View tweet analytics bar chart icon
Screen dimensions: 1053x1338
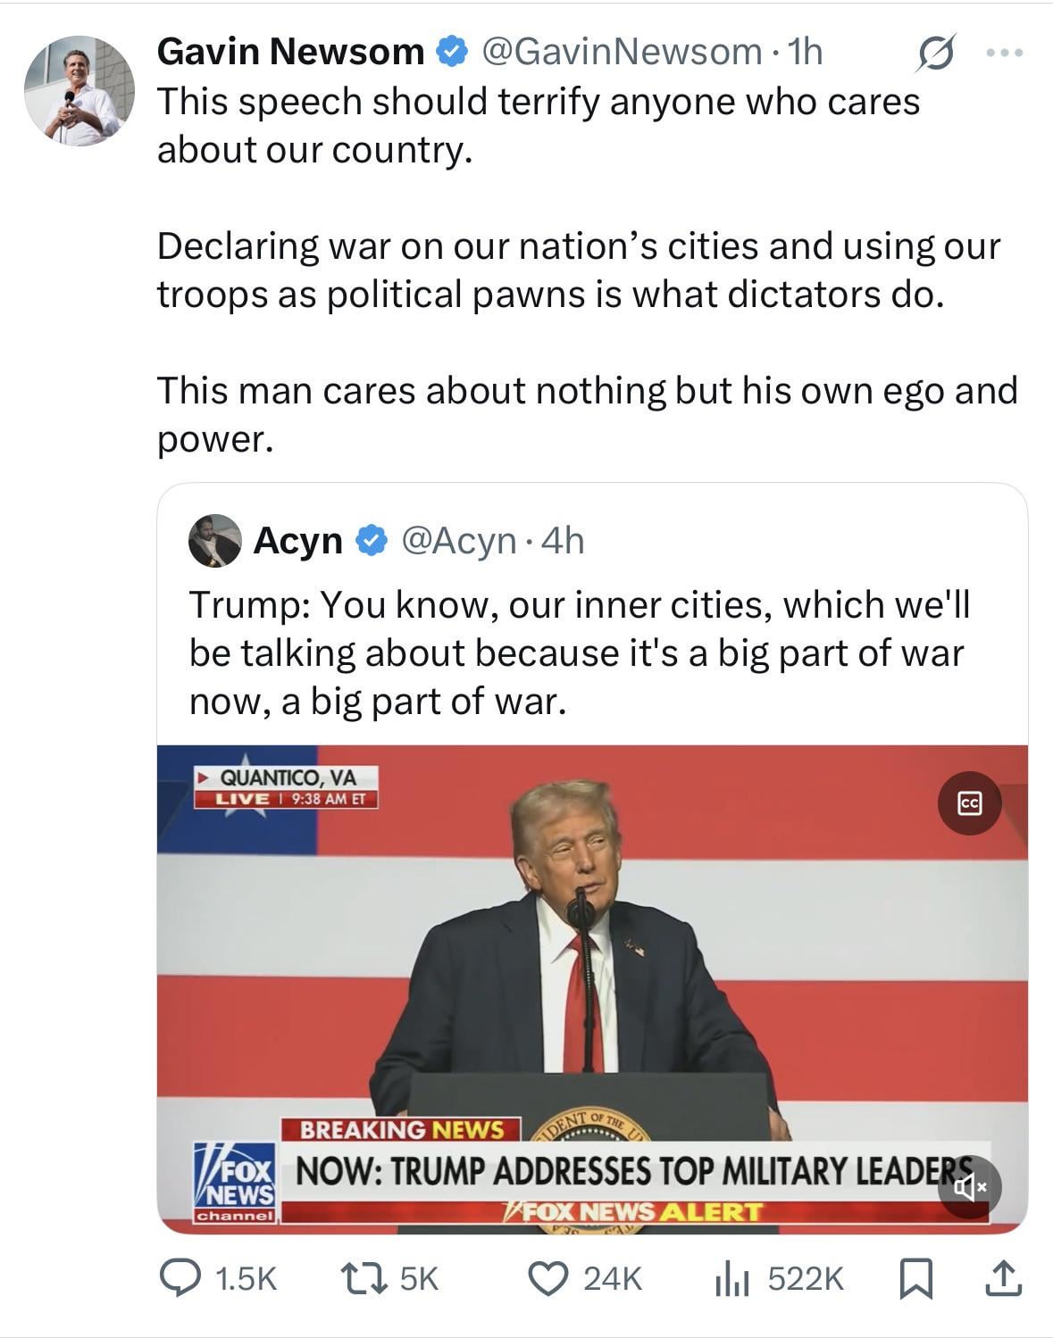click(730, 1278)
